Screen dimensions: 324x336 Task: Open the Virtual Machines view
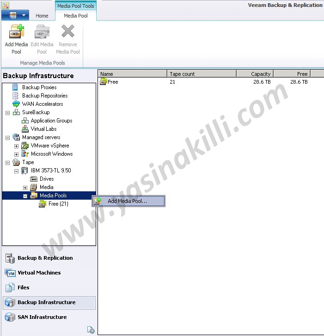[x=39, y=273]
